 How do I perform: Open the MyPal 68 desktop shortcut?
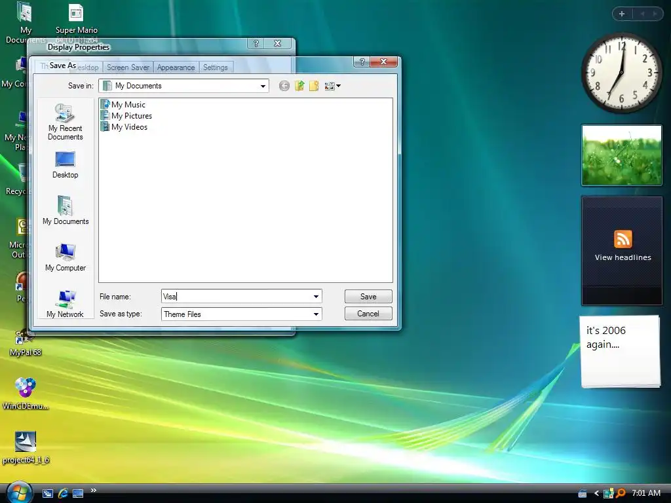coord(26,343)
